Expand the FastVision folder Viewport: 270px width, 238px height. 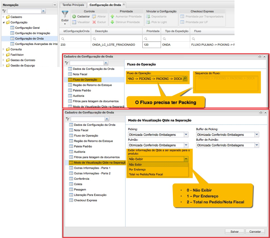pos(3,55)
